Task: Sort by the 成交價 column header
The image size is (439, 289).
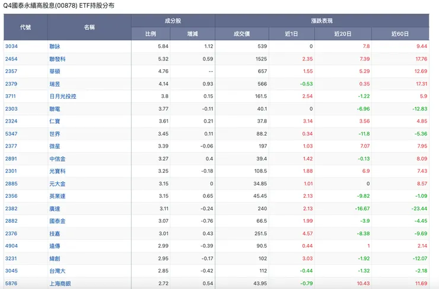Action: click(242, 34)
